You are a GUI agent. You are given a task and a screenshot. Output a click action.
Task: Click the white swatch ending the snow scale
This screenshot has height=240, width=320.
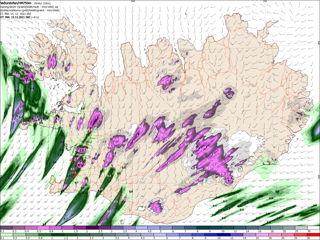tap(313, 228)
